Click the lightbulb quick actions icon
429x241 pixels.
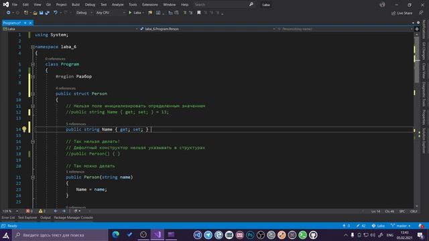point(24,129)
